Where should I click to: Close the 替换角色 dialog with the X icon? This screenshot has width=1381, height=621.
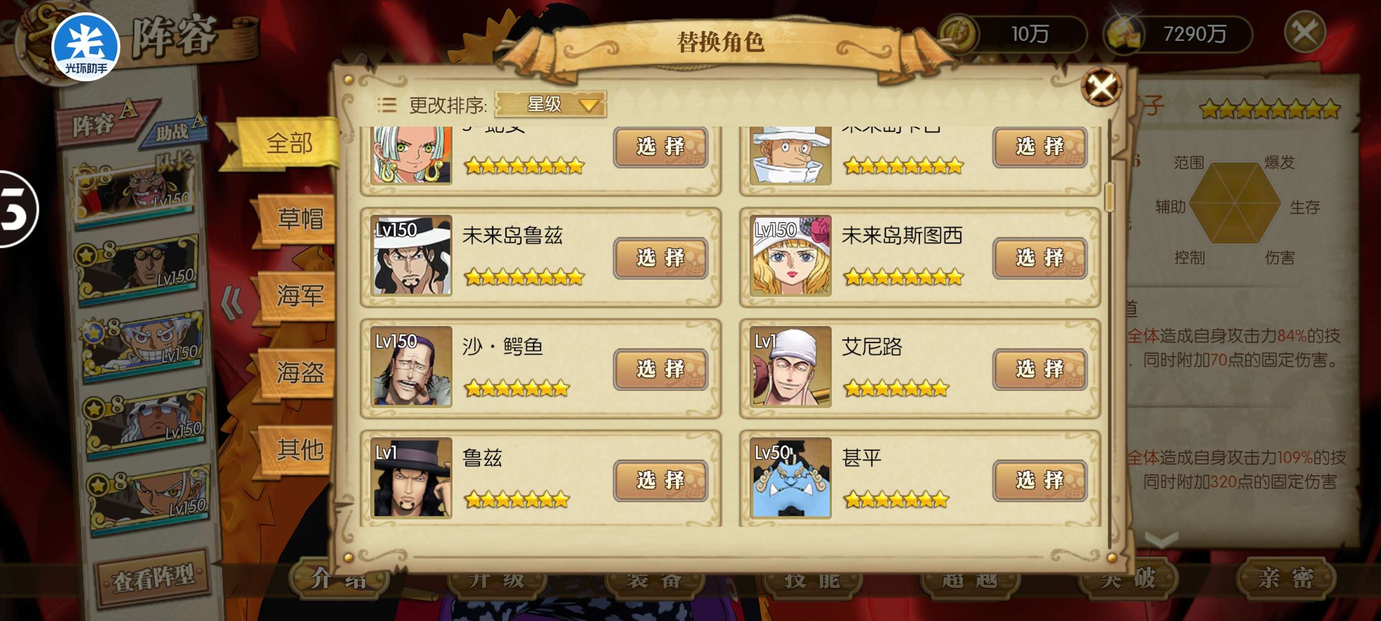point(1101,87)
